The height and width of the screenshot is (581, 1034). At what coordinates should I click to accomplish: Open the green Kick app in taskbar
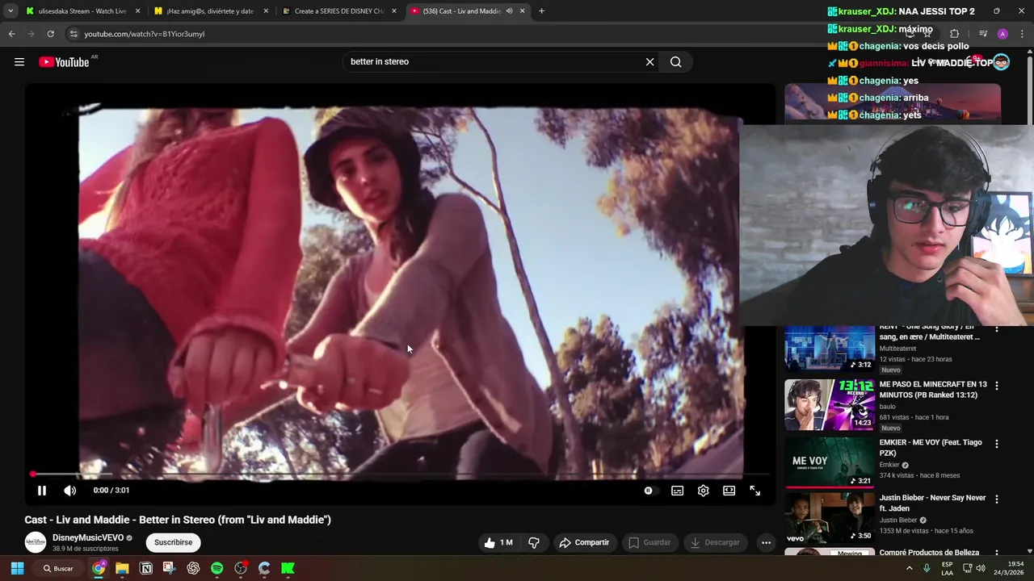[288, 569]
